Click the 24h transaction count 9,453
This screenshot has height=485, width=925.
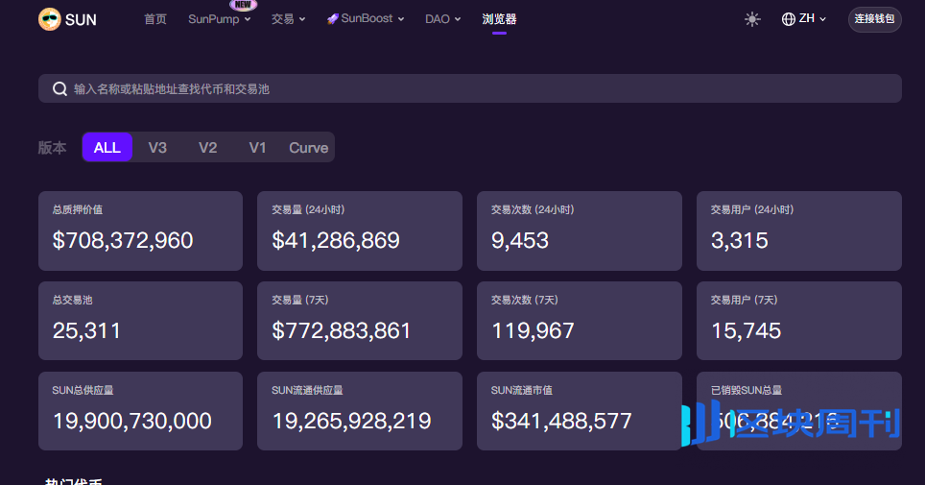click(x=520, y=240)
